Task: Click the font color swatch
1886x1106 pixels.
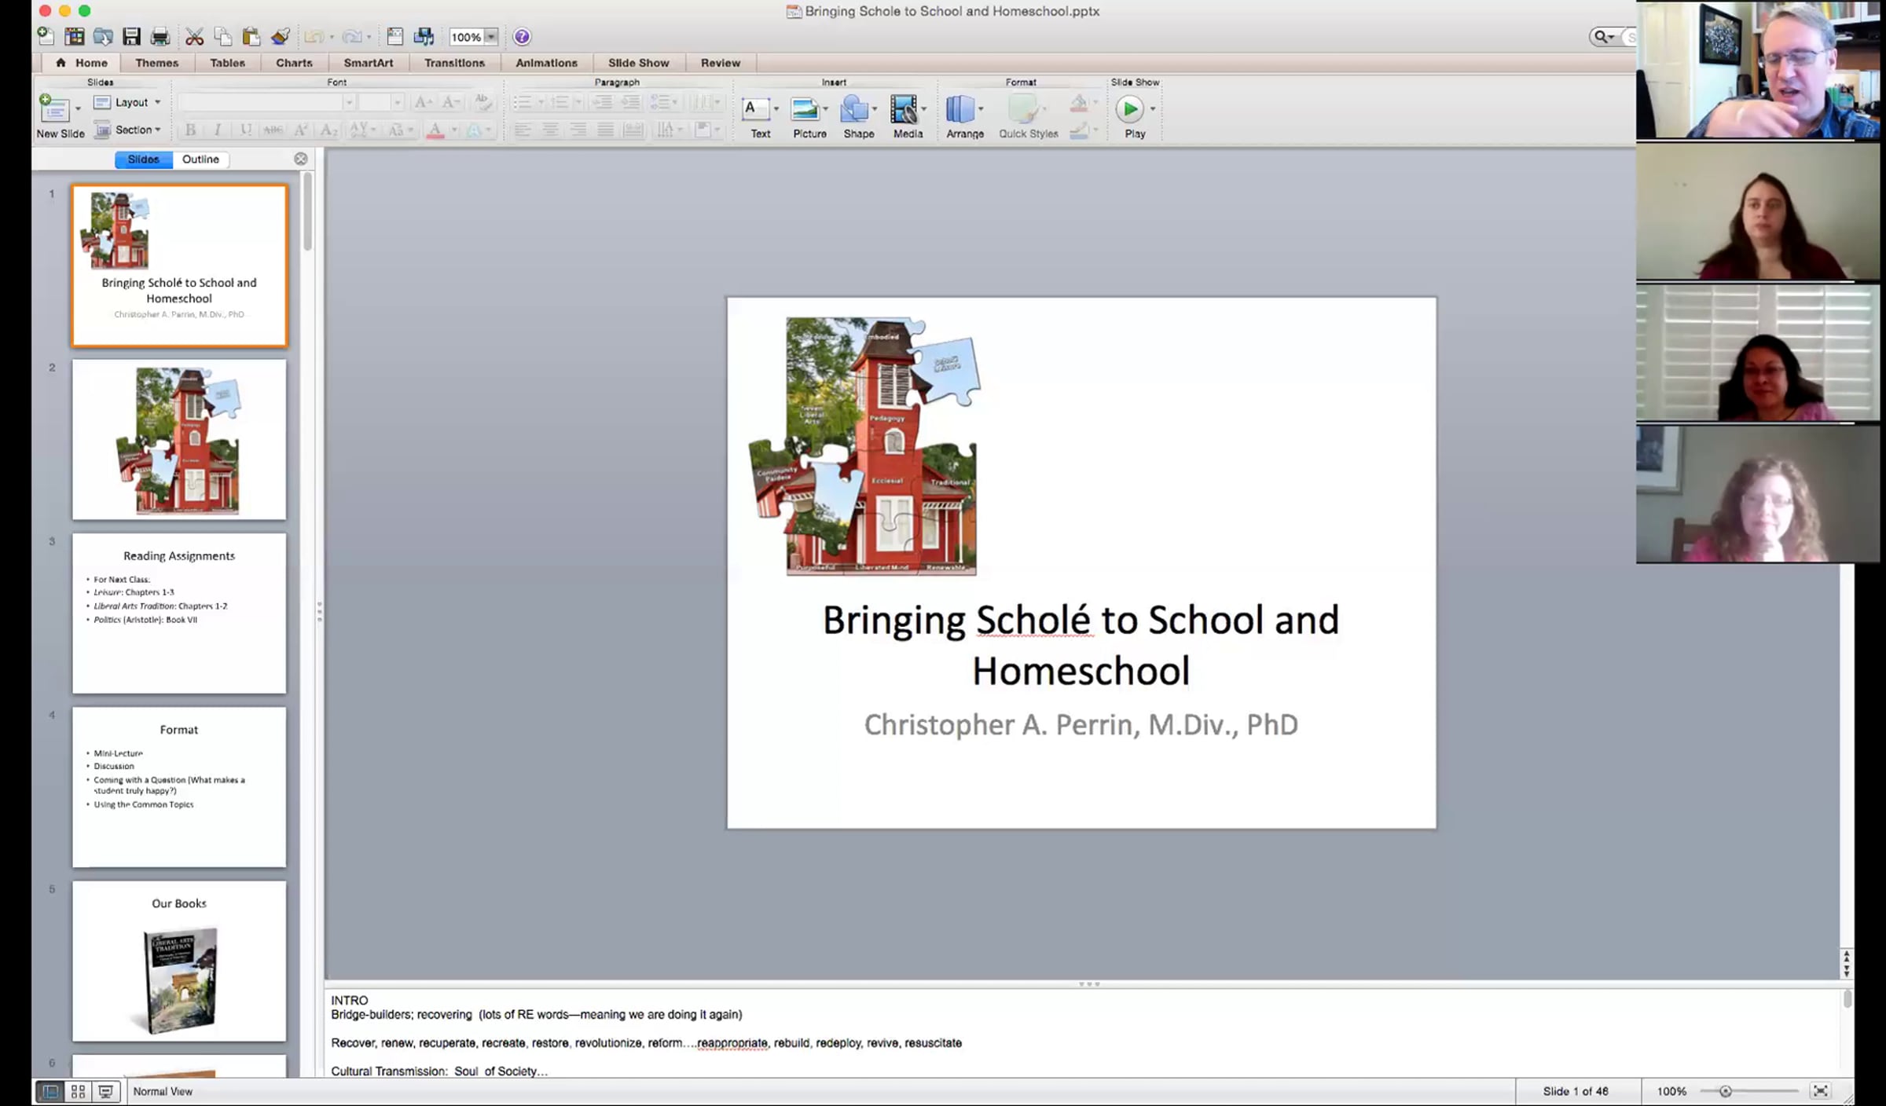Action: tap(435, 130)
